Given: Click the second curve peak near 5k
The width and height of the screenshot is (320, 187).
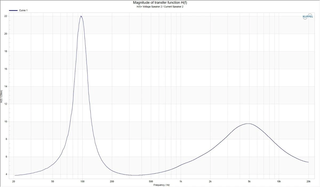Looking at the screenshot, I should pyautogui.click(x=248, y=123).
